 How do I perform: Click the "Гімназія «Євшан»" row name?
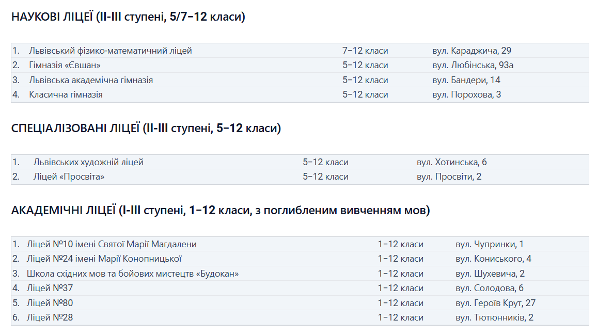(65, 65)
